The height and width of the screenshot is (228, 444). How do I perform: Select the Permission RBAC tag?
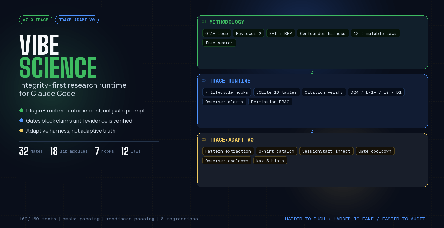270,102
